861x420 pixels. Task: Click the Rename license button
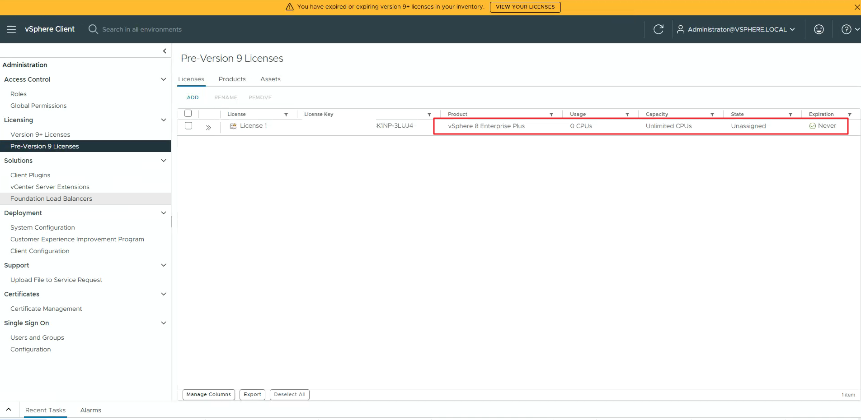tap(226, 97)
